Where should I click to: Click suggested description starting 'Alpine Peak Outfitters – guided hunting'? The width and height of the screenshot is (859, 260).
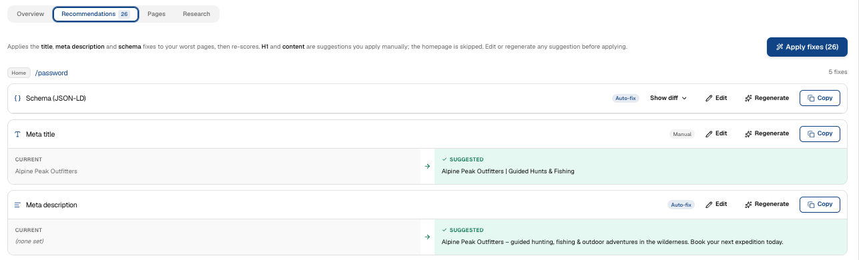(x=612, y=241)
